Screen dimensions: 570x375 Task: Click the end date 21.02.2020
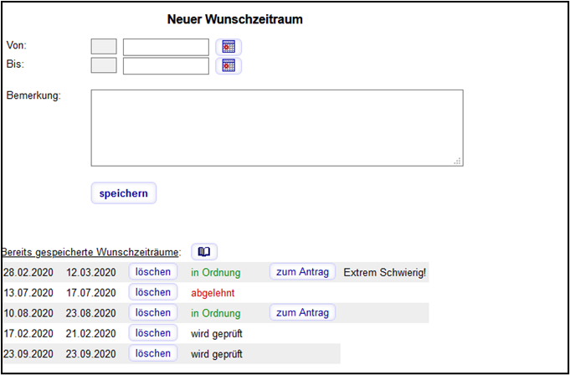91,334
